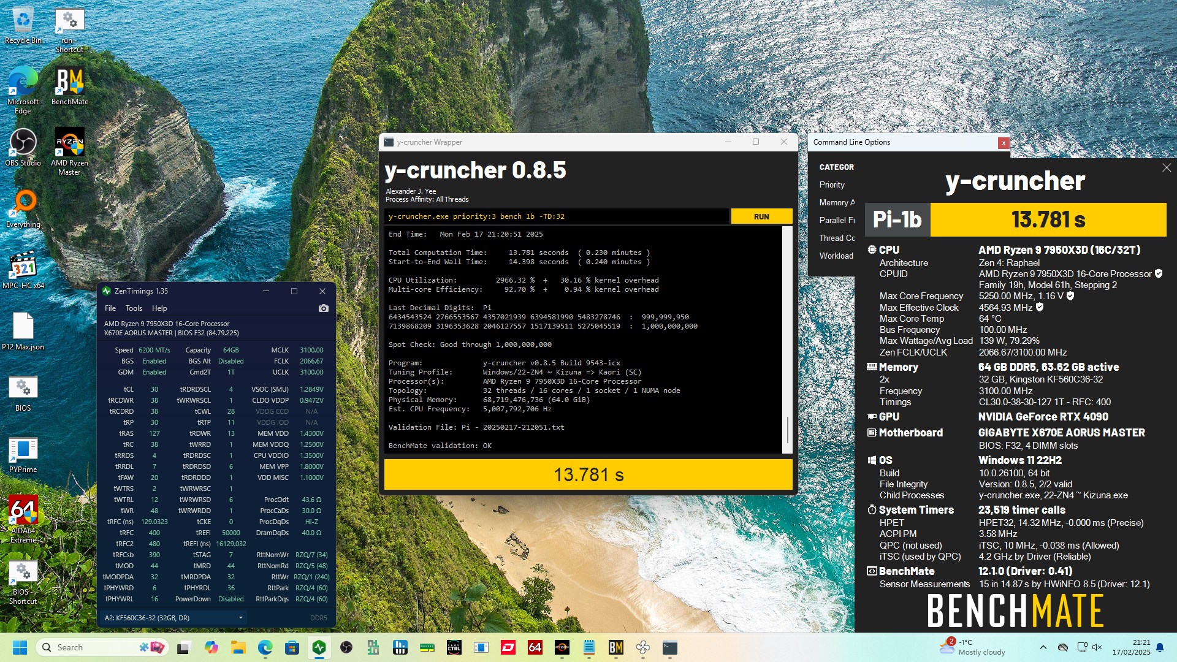Close the Command Line Options window with the red X
Screen dimensions: 1177x662
pyautogui.click(x=1004, y=143)
